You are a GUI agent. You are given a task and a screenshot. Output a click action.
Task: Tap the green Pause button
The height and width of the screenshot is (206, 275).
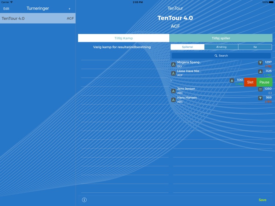(264, 82)
